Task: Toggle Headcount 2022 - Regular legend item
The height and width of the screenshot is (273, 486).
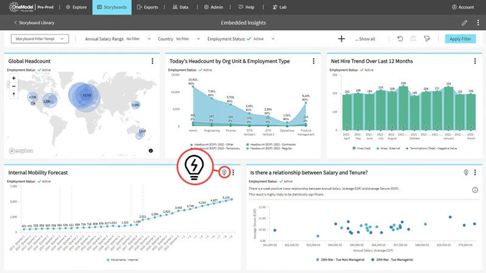Action: click(x=269, y=149)
